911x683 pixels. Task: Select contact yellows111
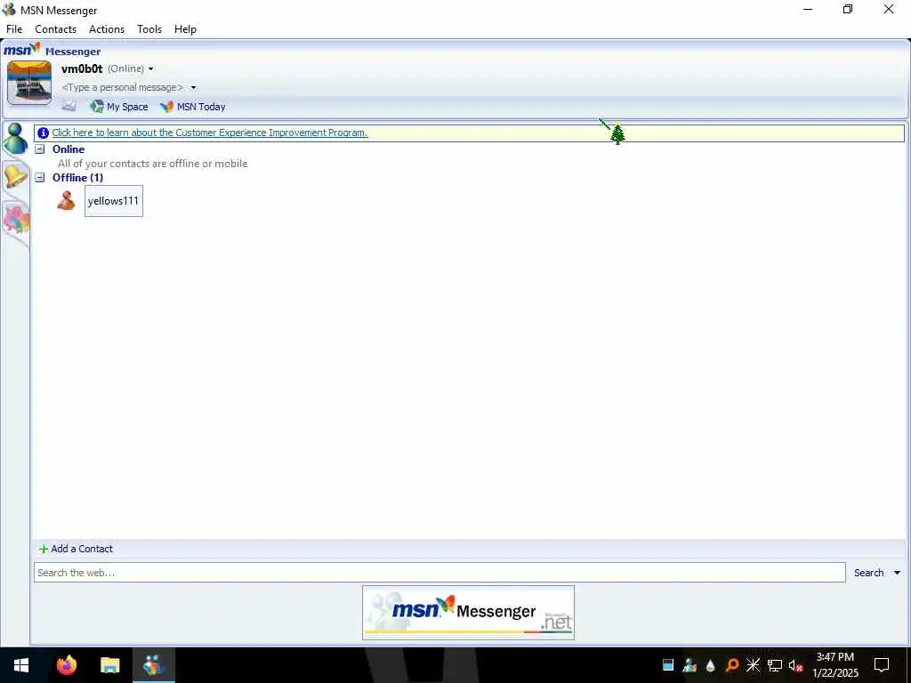point(113,201)
